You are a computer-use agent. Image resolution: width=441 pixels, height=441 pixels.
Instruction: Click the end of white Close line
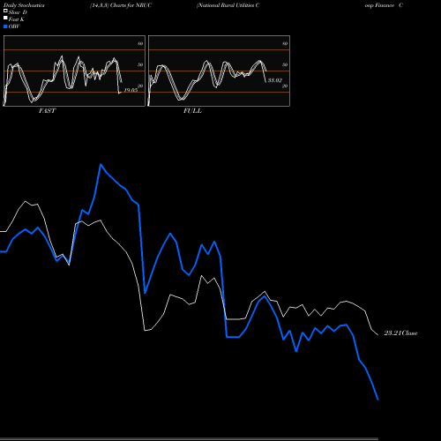[x=377, y=334]
